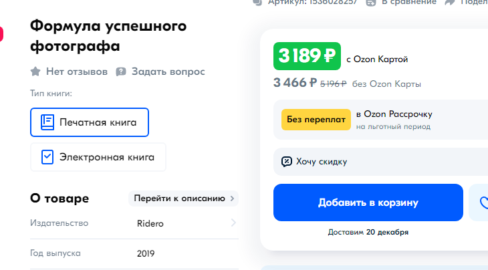Click the share arrow icon

coord(450,2)
